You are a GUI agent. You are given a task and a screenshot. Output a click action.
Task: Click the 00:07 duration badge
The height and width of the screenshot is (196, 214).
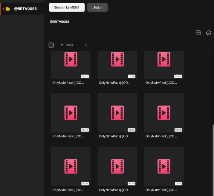pos(178,76)
